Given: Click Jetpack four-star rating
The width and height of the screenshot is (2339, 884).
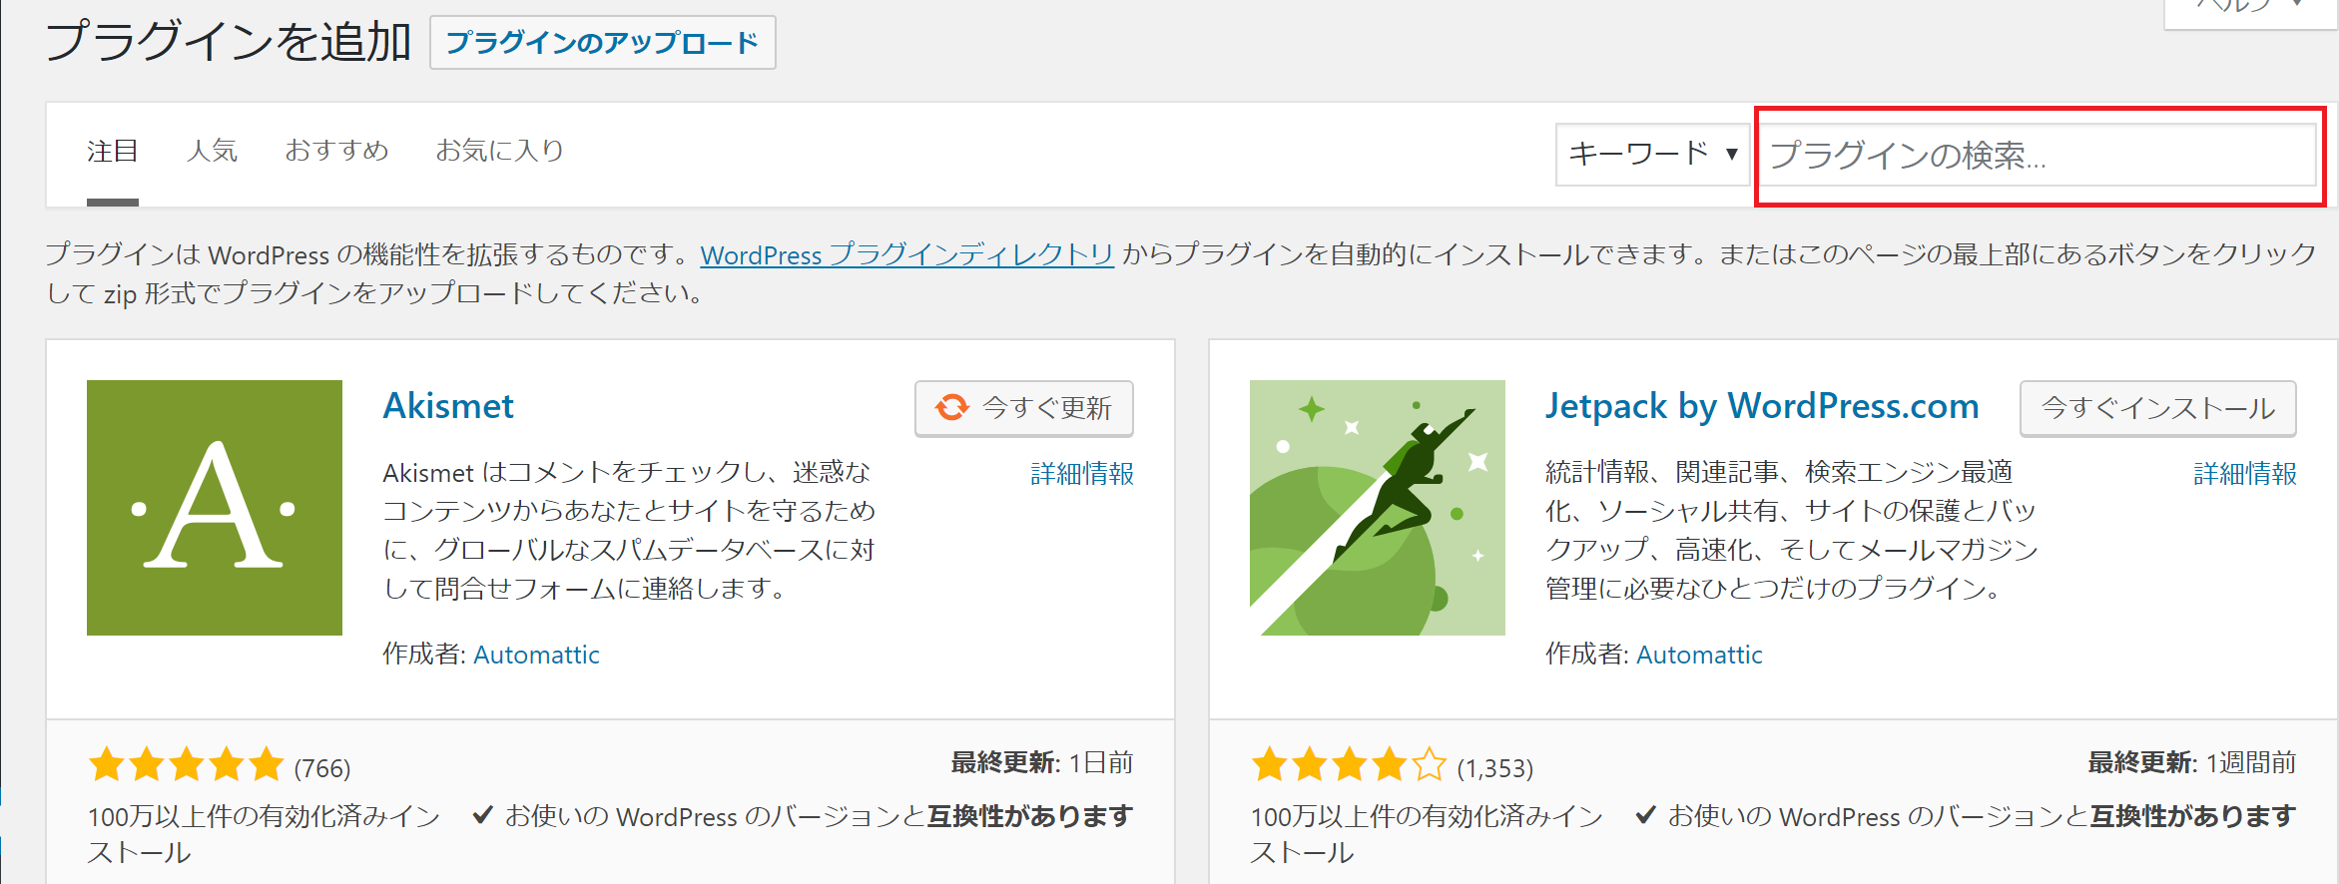Looking at the screenshot, I should coord(1350,765).
